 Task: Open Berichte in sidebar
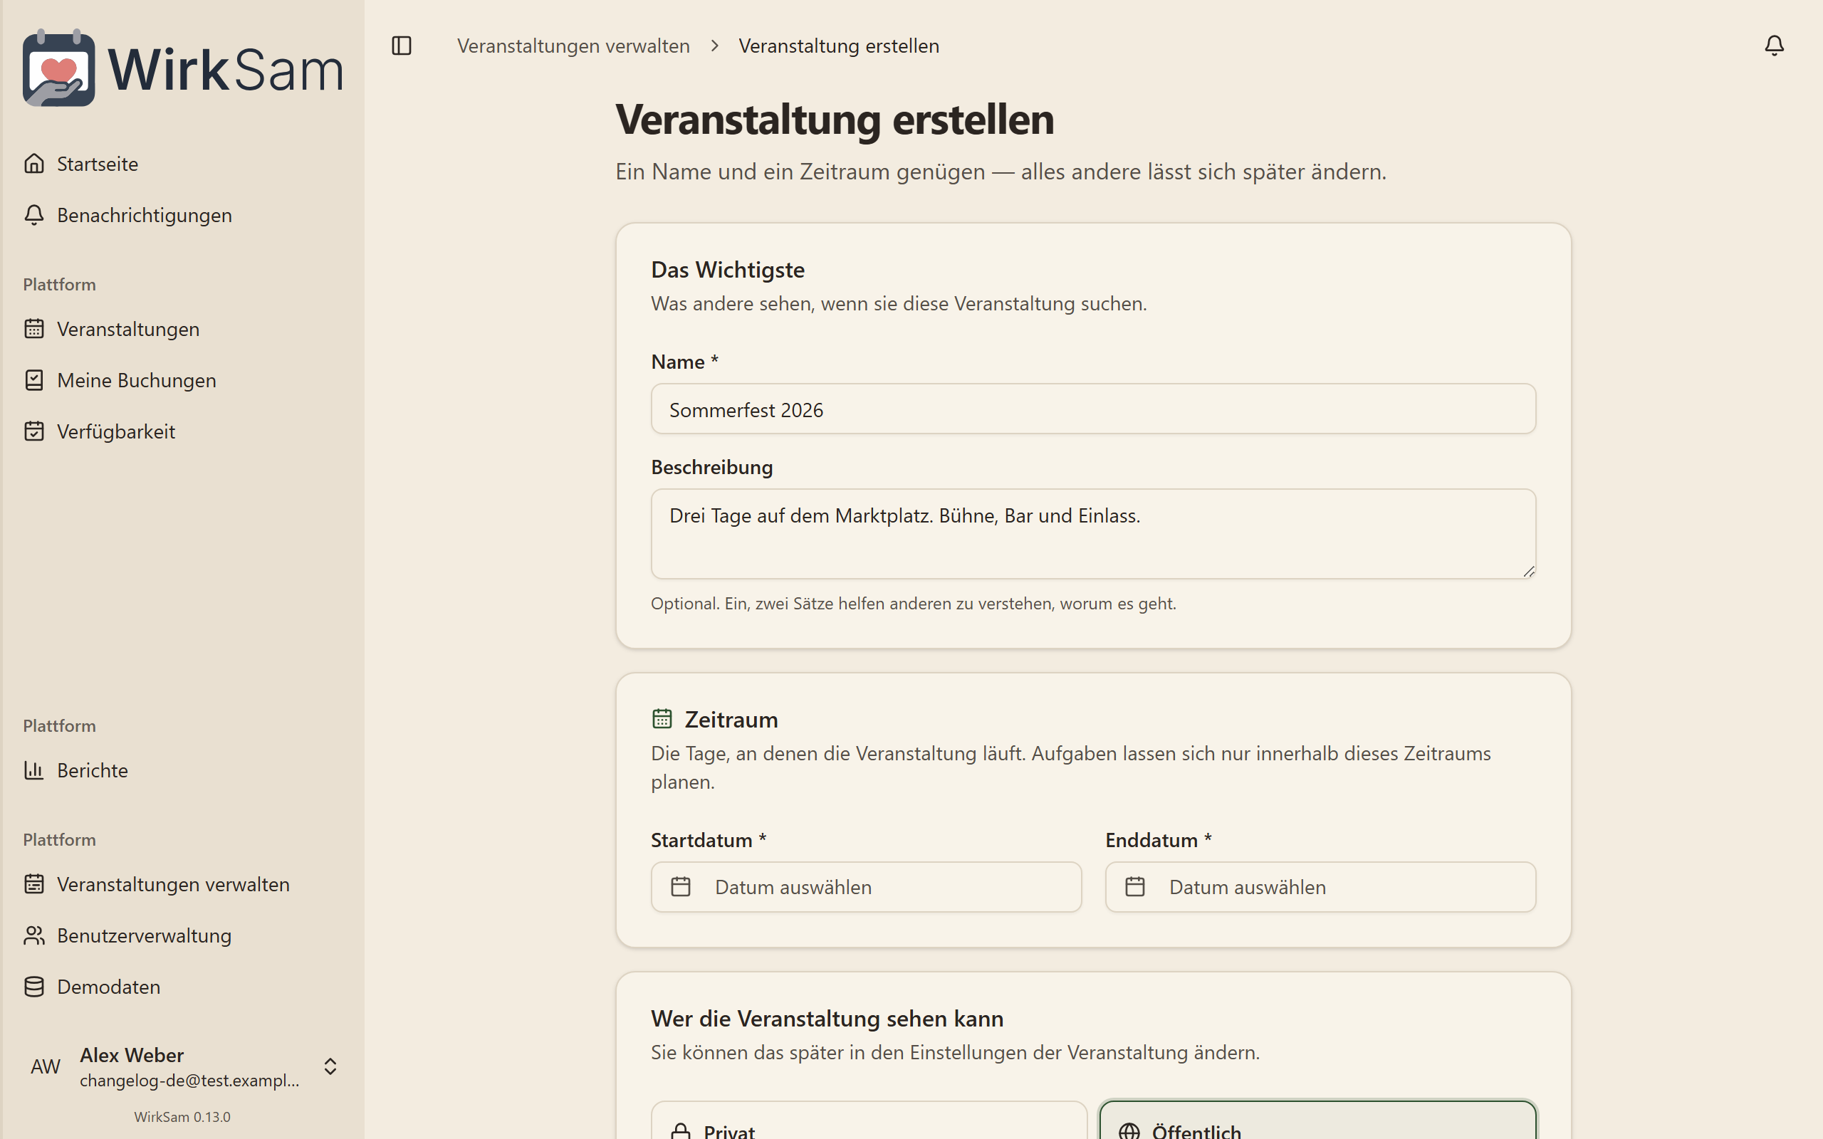point(181,770)
